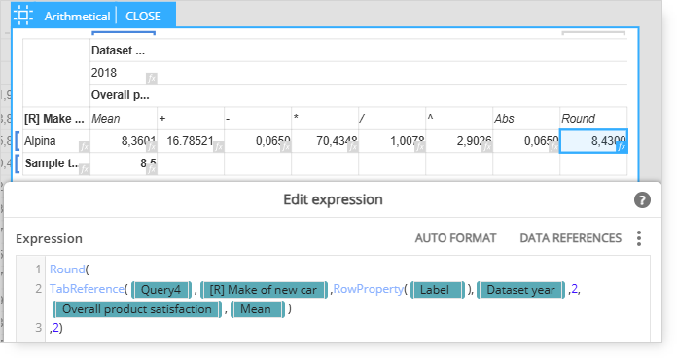Image resolution: width=677 pixels, height=358 pixels.
Task: Click the Mean statistic chip in expression
Action: pyautogui.click(x=256, y=309)
